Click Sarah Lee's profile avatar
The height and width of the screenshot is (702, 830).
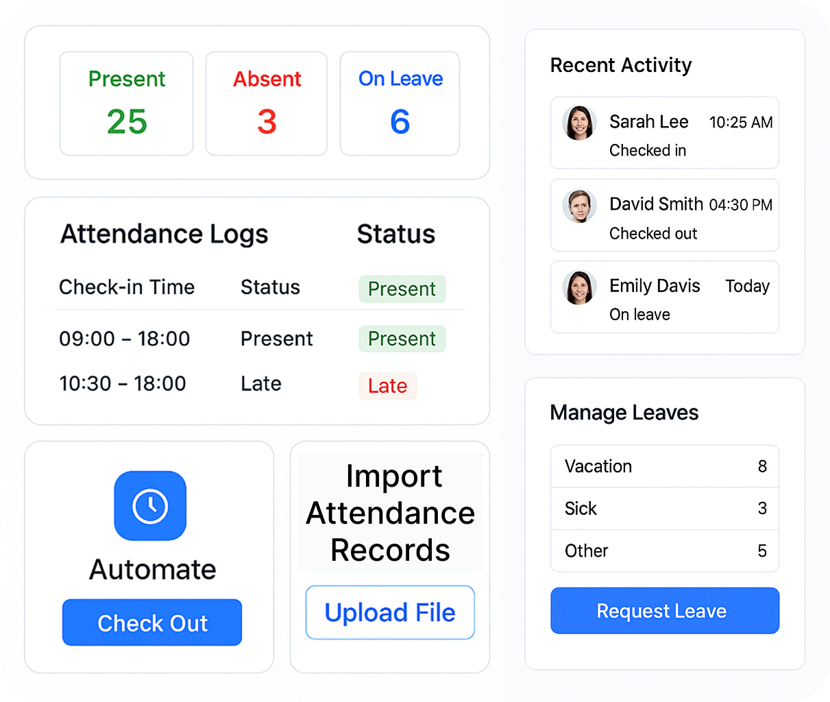coord(579,123)
